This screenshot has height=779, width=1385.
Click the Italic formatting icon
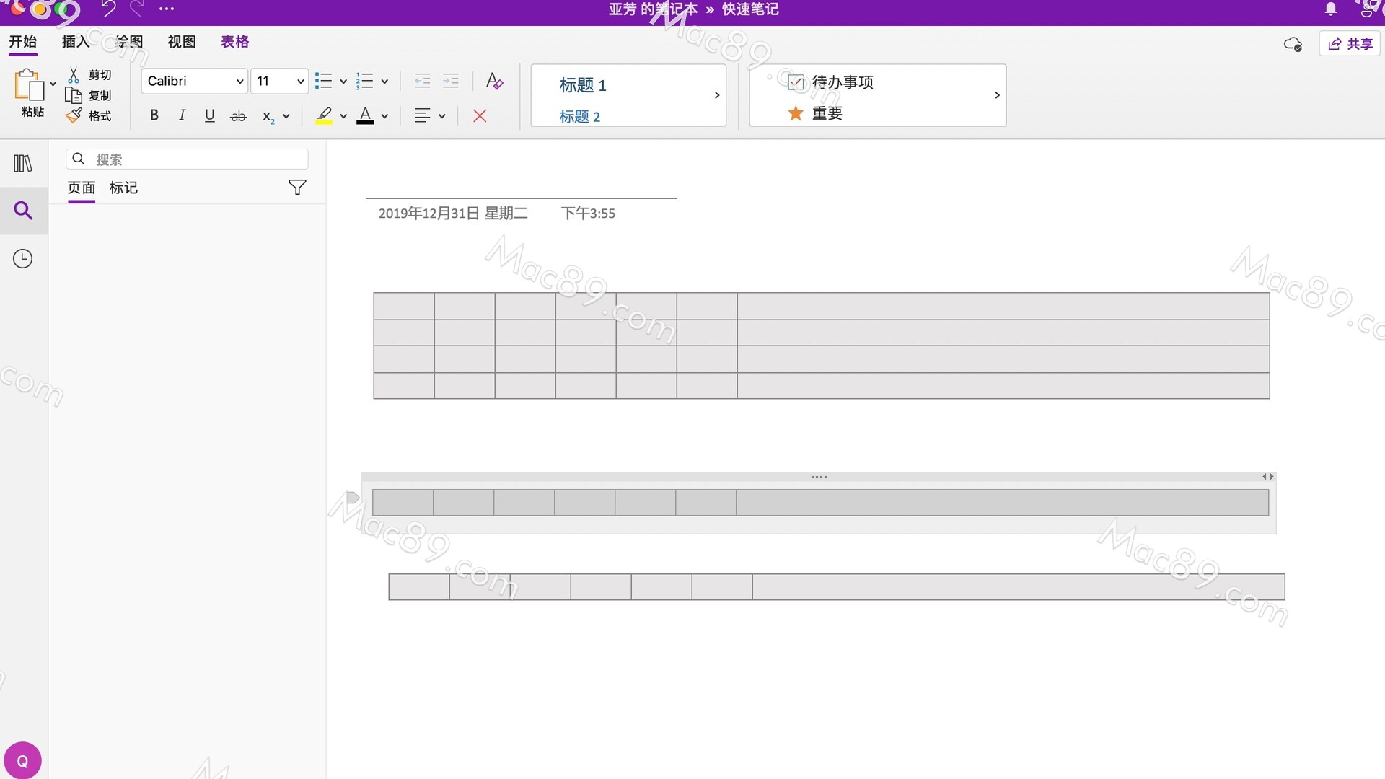tap(182, 115)
